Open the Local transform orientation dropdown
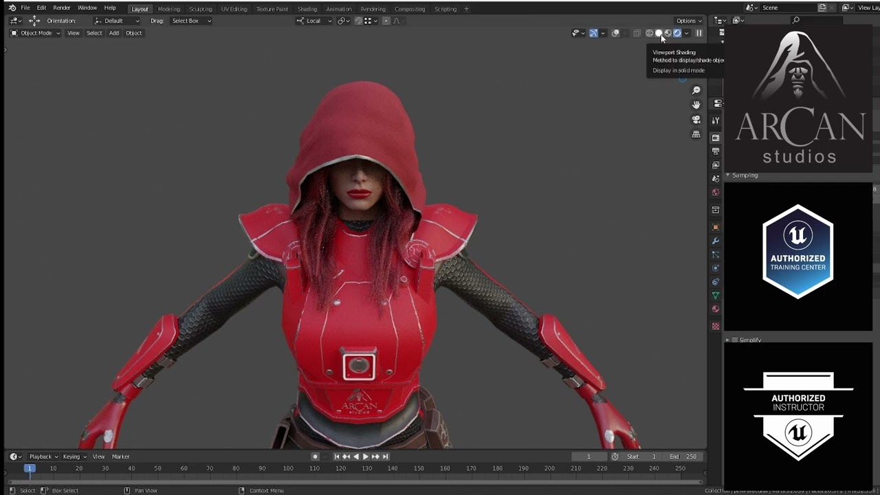The image size is (880, 495). click(314, 21)
